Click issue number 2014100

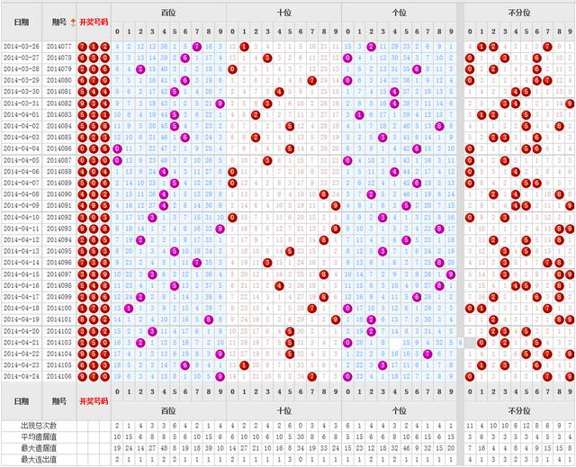point(59,308)
